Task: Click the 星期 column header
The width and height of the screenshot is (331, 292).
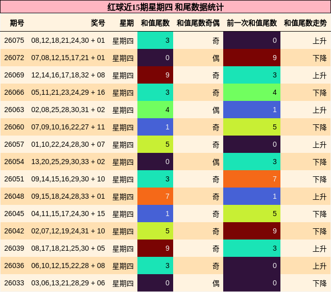Action: click(127, 23)
